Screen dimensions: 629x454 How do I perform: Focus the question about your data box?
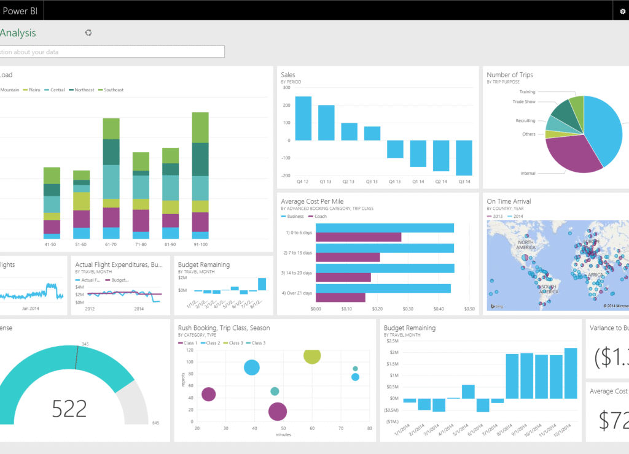pyautogui.click(x=112, y=52)
